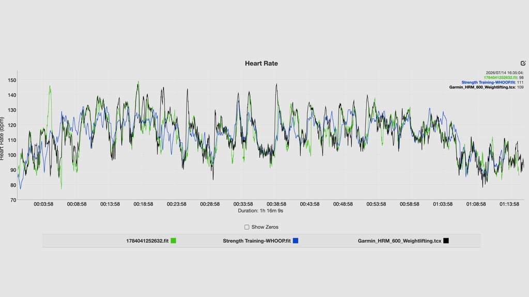The height and width of the screenshot is (297, 529).
Task: Toggle the Garmin_HRM_600_Weightlifting.tcx legend label
Action: point(399,241)
